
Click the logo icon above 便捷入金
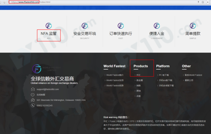[157, 26]
